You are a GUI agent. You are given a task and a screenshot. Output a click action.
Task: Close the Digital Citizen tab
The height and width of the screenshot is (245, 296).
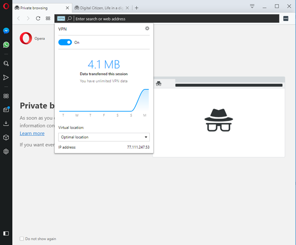coord(127,8)
